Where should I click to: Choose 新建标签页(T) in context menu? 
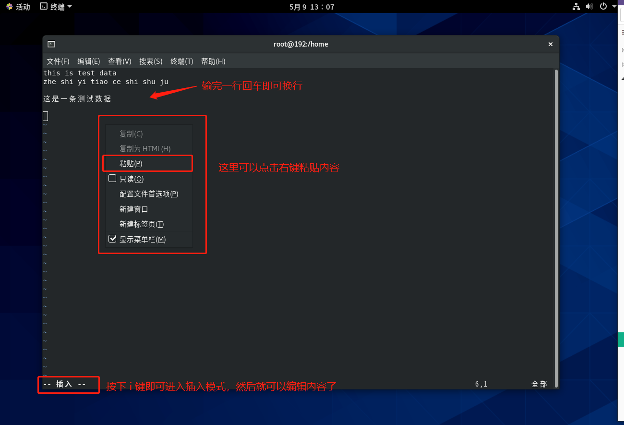point(142,224)
